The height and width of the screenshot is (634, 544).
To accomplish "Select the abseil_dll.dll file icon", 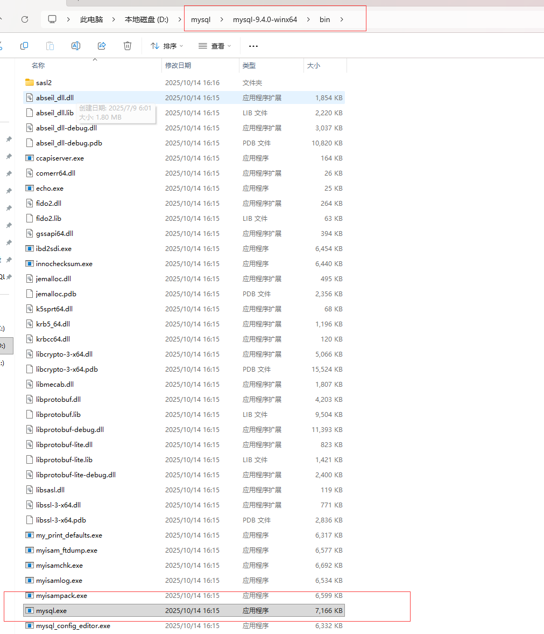I will [30, 97].
